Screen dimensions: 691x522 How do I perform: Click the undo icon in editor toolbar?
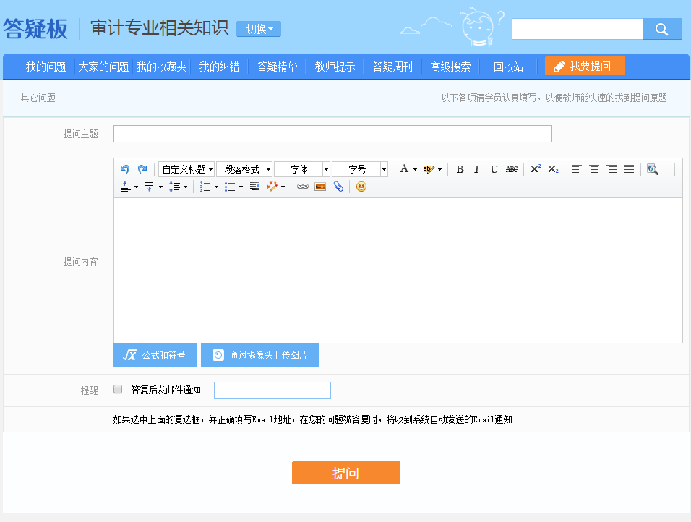click(x=125, y=169)
